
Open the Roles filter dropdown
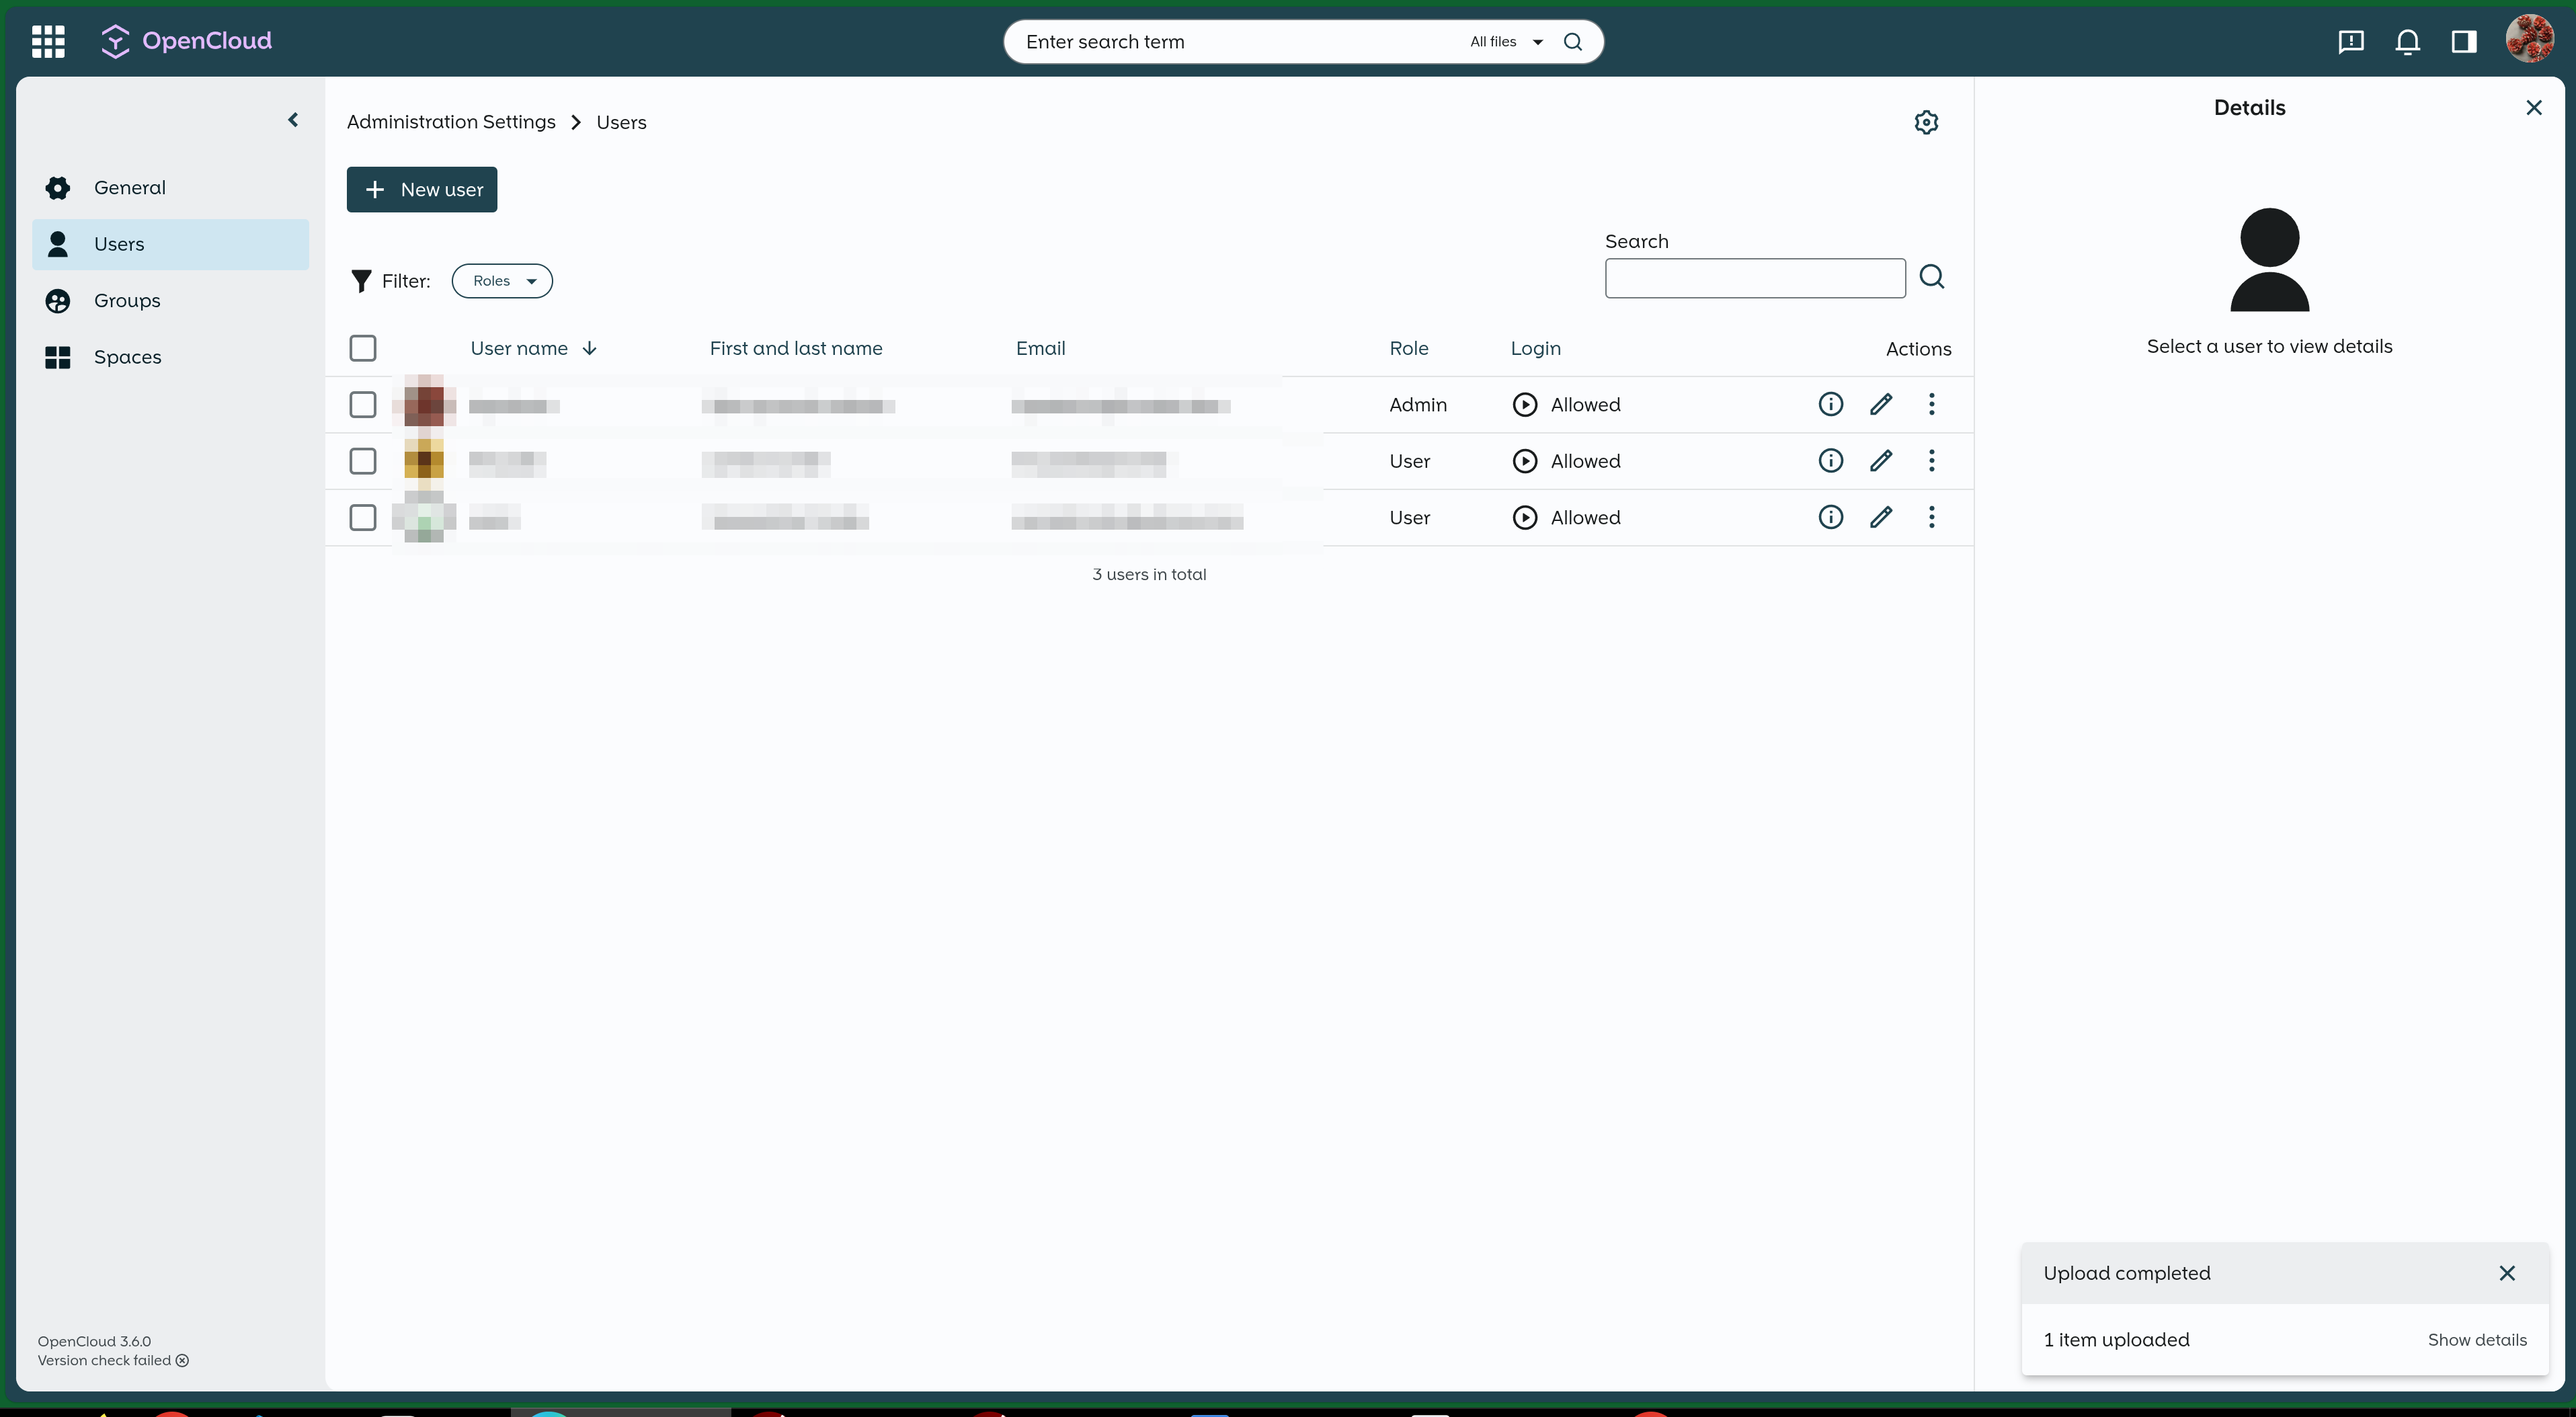click(x=502, y=281)
